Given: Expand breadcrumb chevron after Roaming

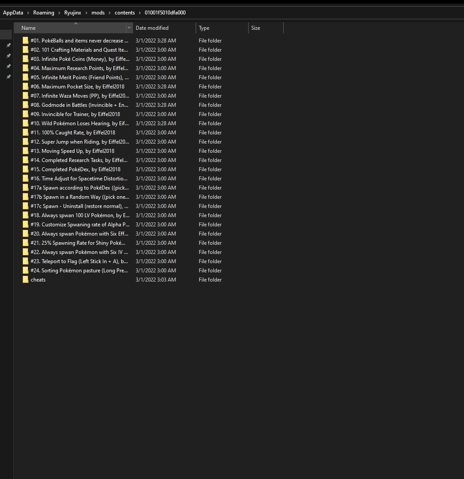Looking at the screenshot, I should pos(59,13).
